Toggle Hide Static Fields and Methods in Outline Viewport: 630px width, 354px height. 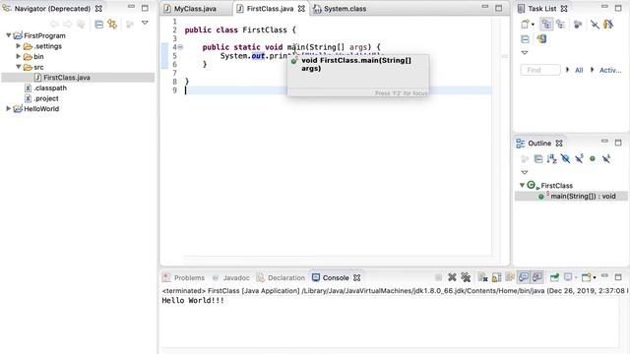579,159
